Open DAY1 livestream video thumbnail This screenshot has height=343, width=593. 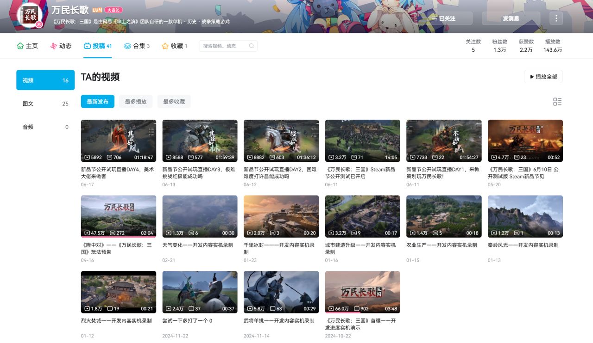pyautogui.click(x=444, y=141)
